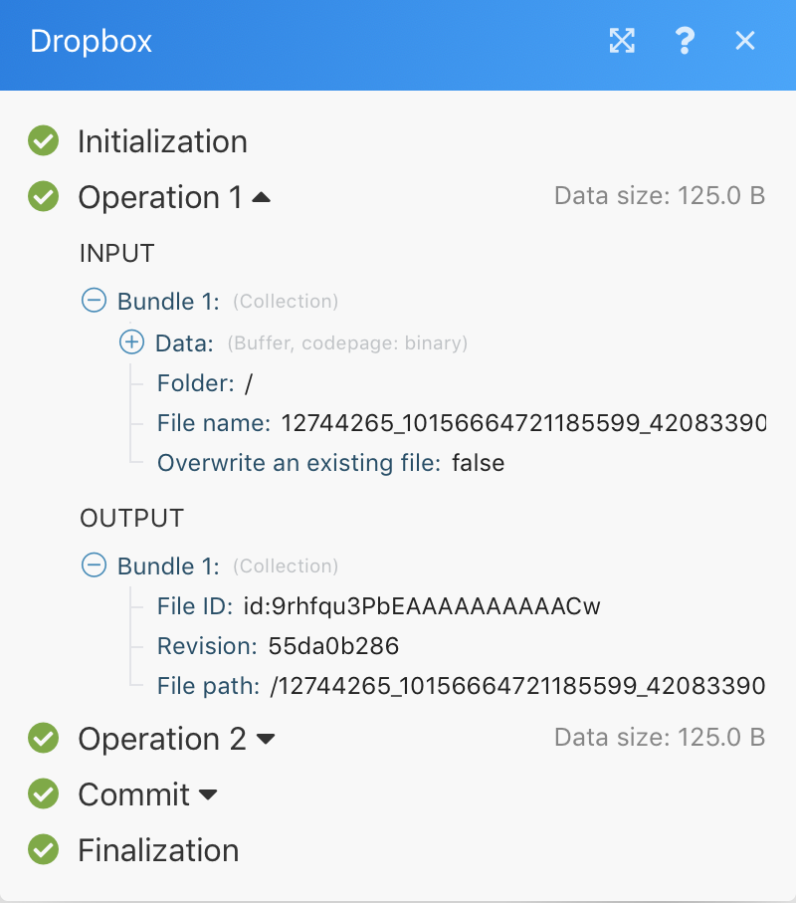
Task: Collapse OUTPUT Bundle 1 with minus icon
Action: tap(94, 564)
